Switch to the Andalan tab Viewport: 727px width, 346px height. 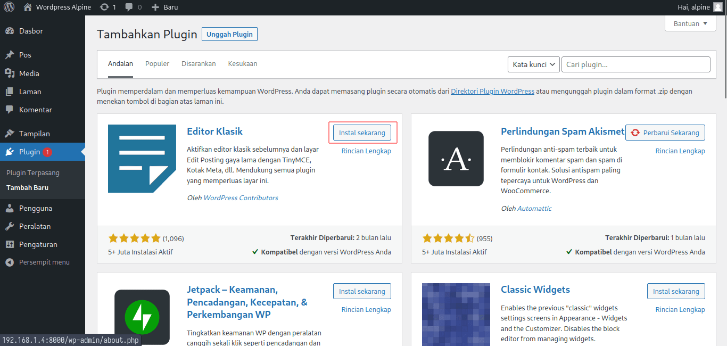[120, 63]
